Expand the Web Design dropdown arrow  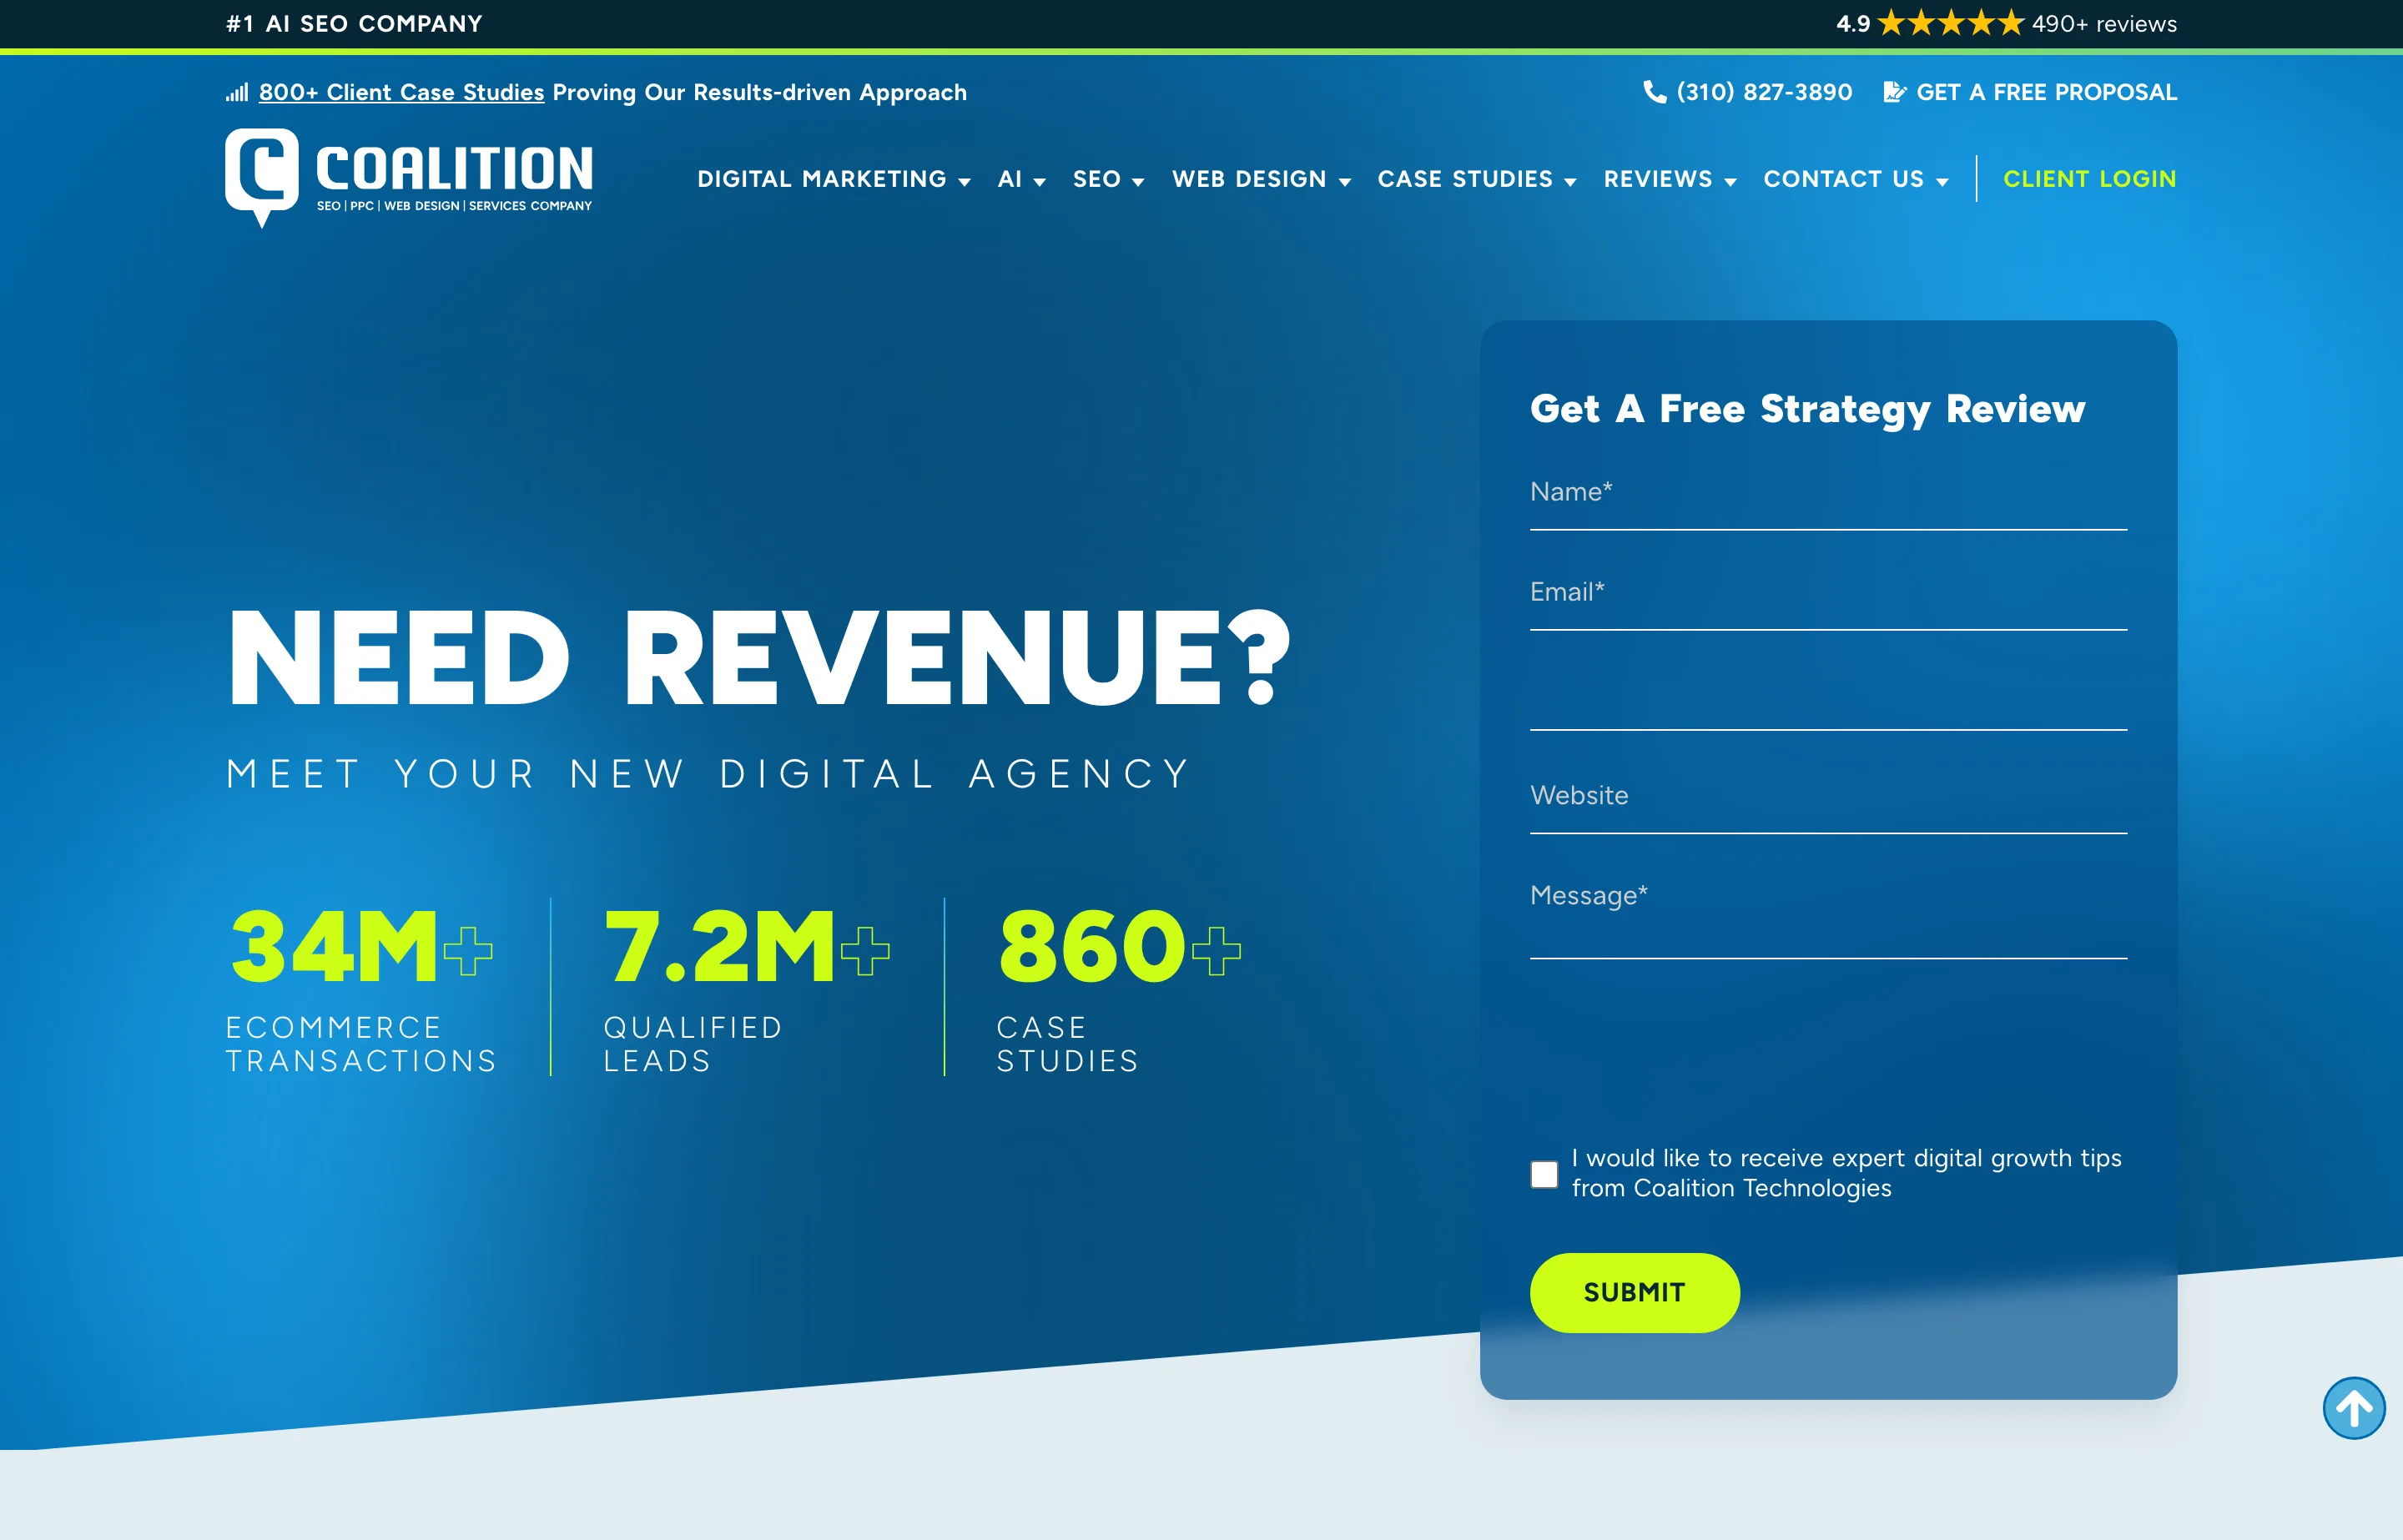pos(1344,182)
